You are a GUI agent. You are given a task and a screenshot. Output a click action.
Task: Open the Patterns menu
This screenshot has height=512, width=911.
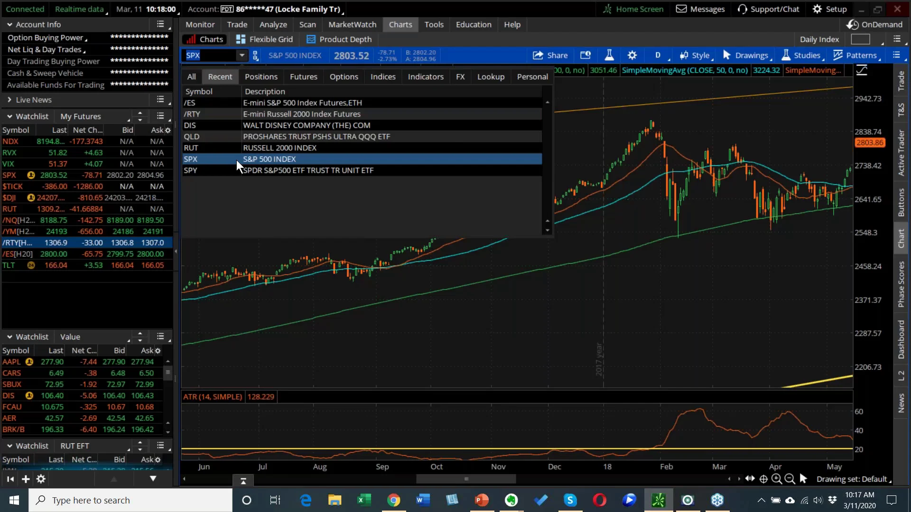click(856, 55)
